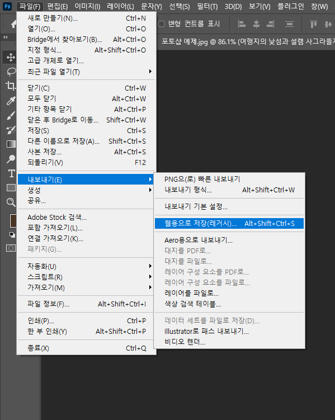335x420 pixels.
Task: Click Align horizontal centers icon
Action: click(x=256, y=24)
